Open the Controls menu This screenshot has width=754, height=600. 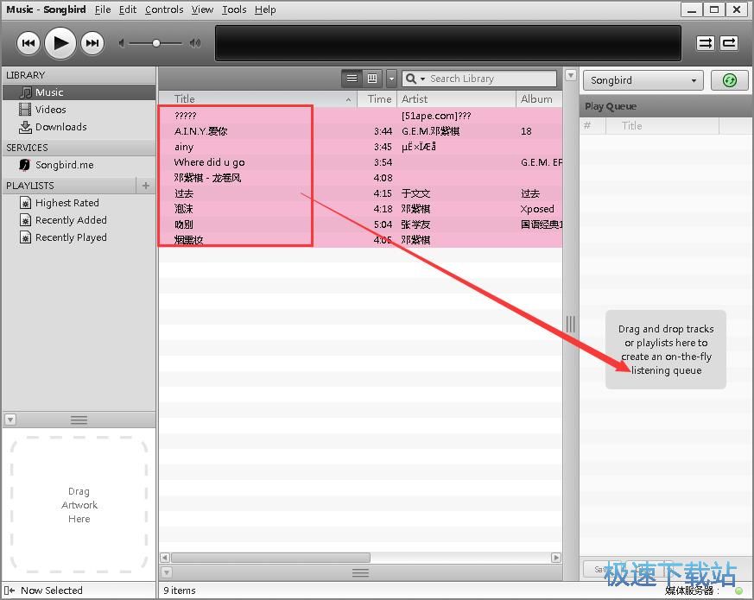click(x=164, y=9)
